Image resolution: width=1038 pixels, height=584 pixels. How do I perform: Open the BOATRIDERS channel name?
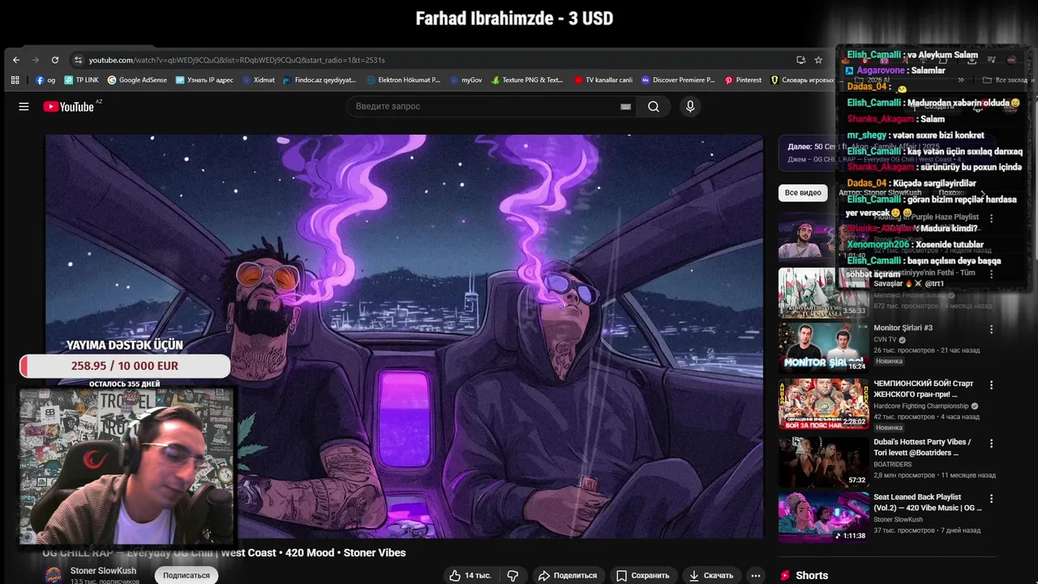[x=893, y=465]
